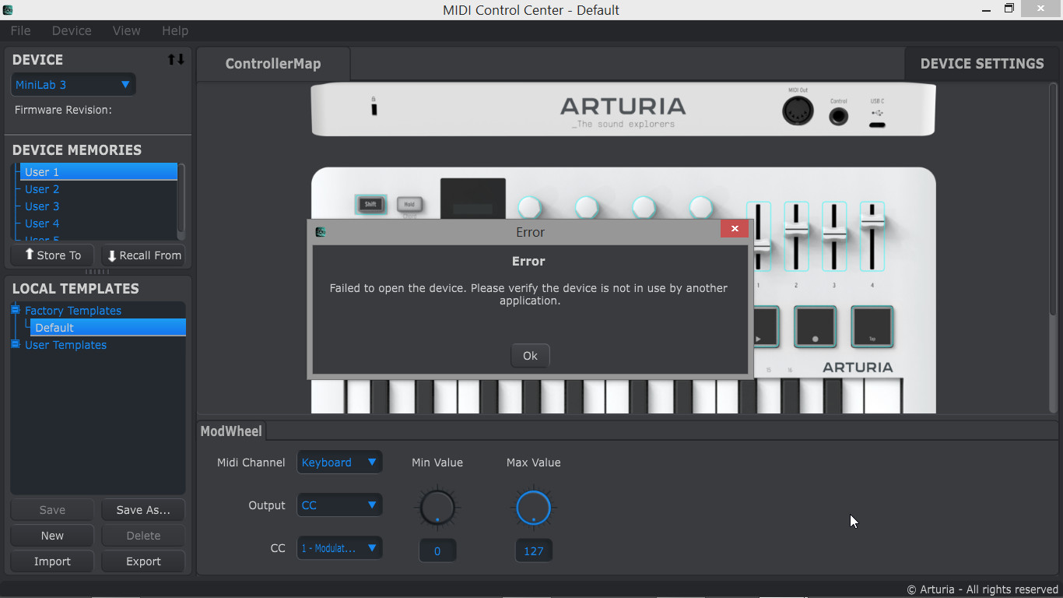Open the Midi Channel Keyboard dropdown
Image resolution: width=1063 pixels, height=598 pixels.
point(339,463)
